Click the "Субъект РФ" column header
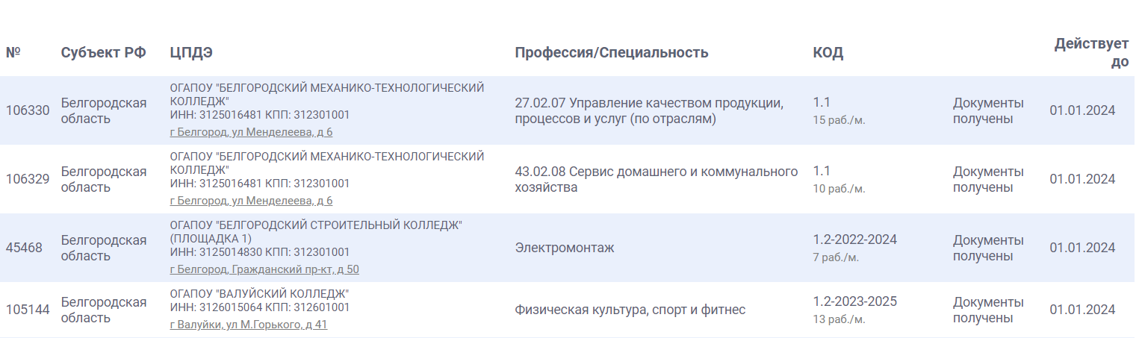Screen dimensions: 1139x338 103,53
